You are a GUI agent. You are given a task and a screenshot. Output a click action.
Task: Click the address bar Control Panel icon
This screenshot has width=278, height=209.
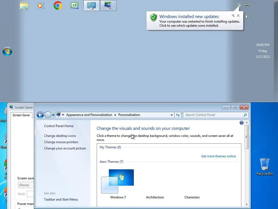pos(58,115)
